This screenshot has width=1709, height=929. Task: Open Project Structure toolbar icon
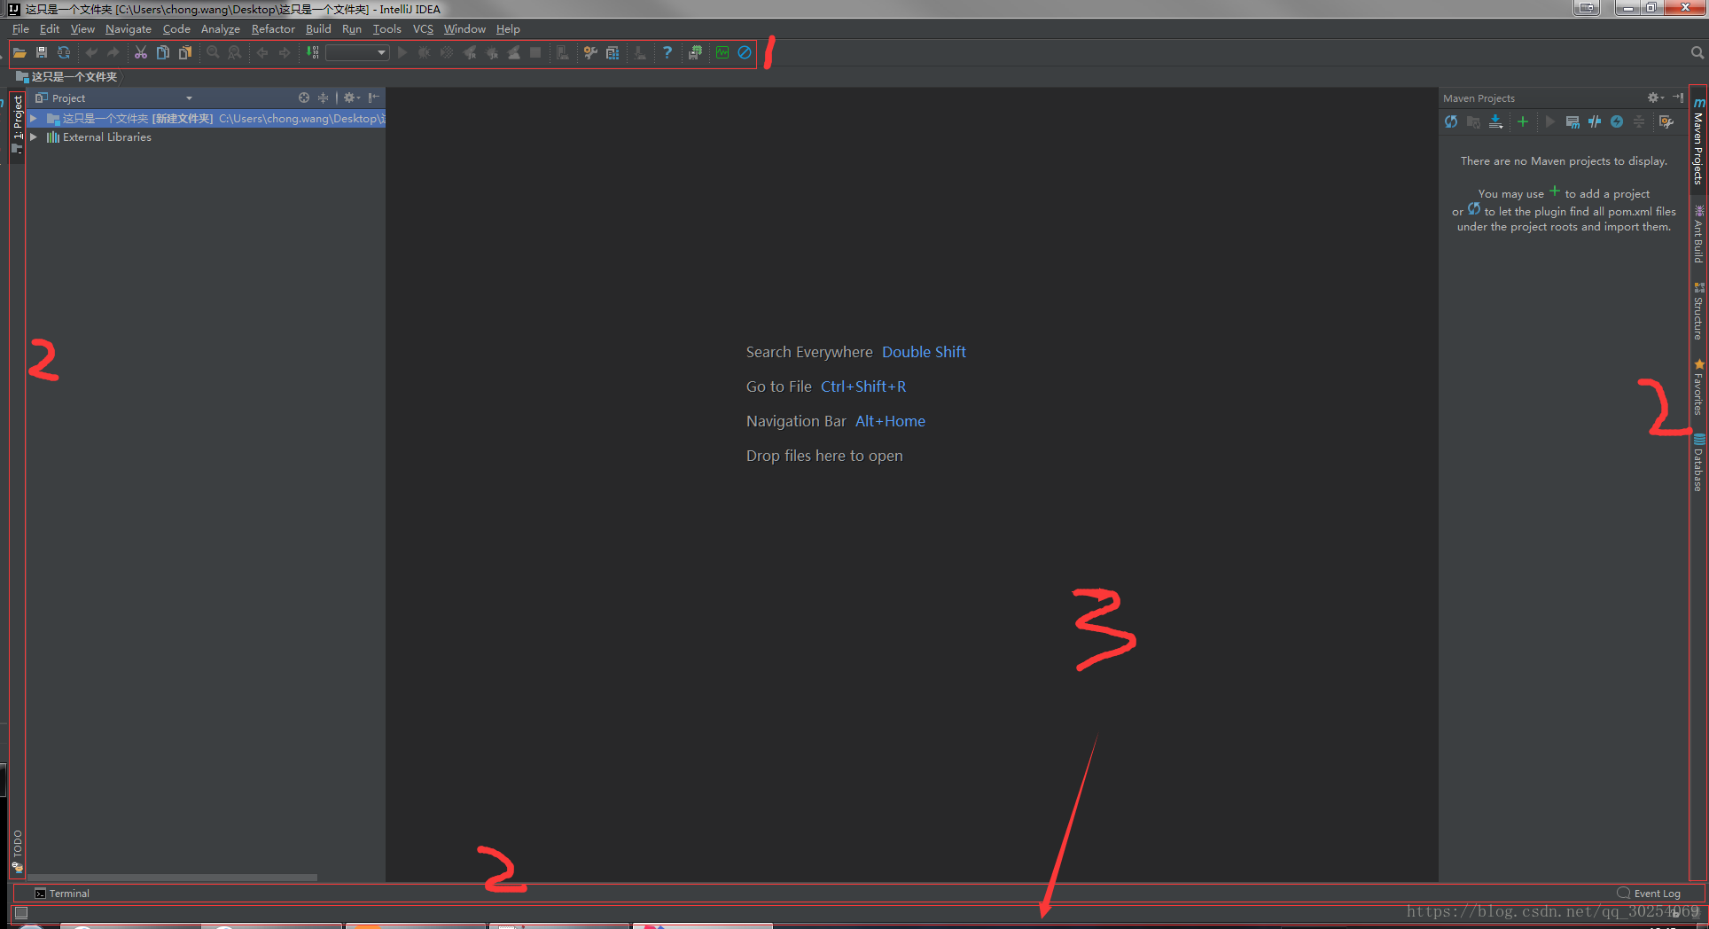(x=613, y=53)
